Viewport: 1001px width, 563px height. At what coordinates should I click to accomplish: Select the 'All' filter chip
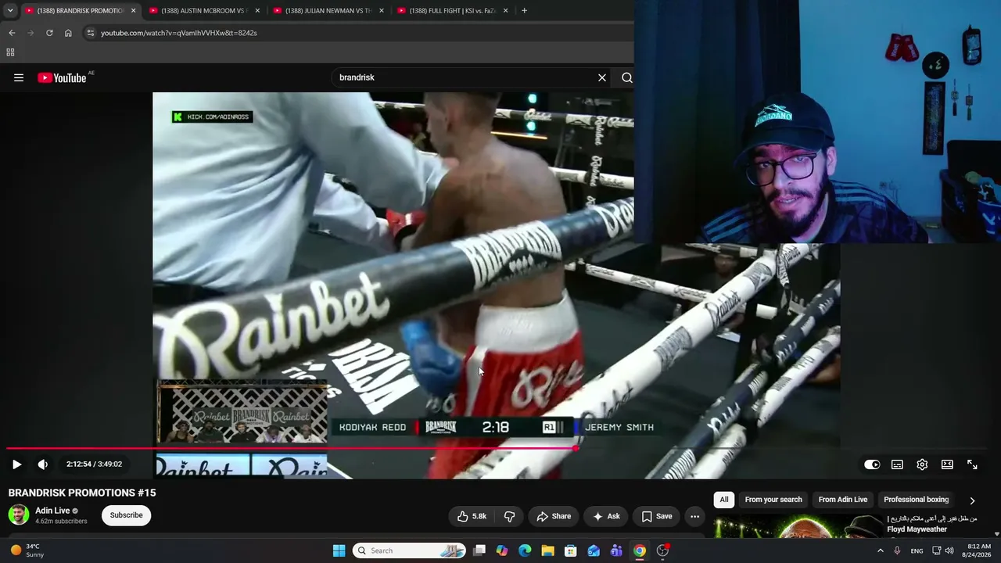(724, 500)
